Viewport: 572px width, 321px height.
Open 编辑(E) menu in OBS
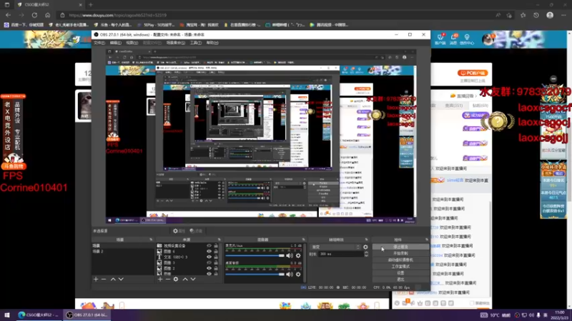(115, 43)
